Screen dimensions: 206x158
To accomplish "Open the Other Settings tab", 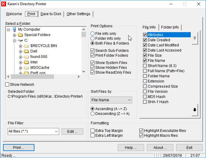I will point(78,14).
